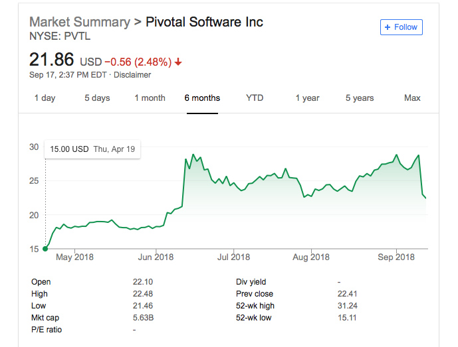
Task: Open the Market Summary link
Action: point(80,22)
